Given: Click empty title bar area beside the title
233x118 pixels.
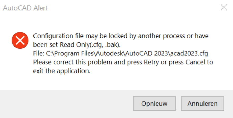Looking at the screenshot, I should [x=132, y=8].
